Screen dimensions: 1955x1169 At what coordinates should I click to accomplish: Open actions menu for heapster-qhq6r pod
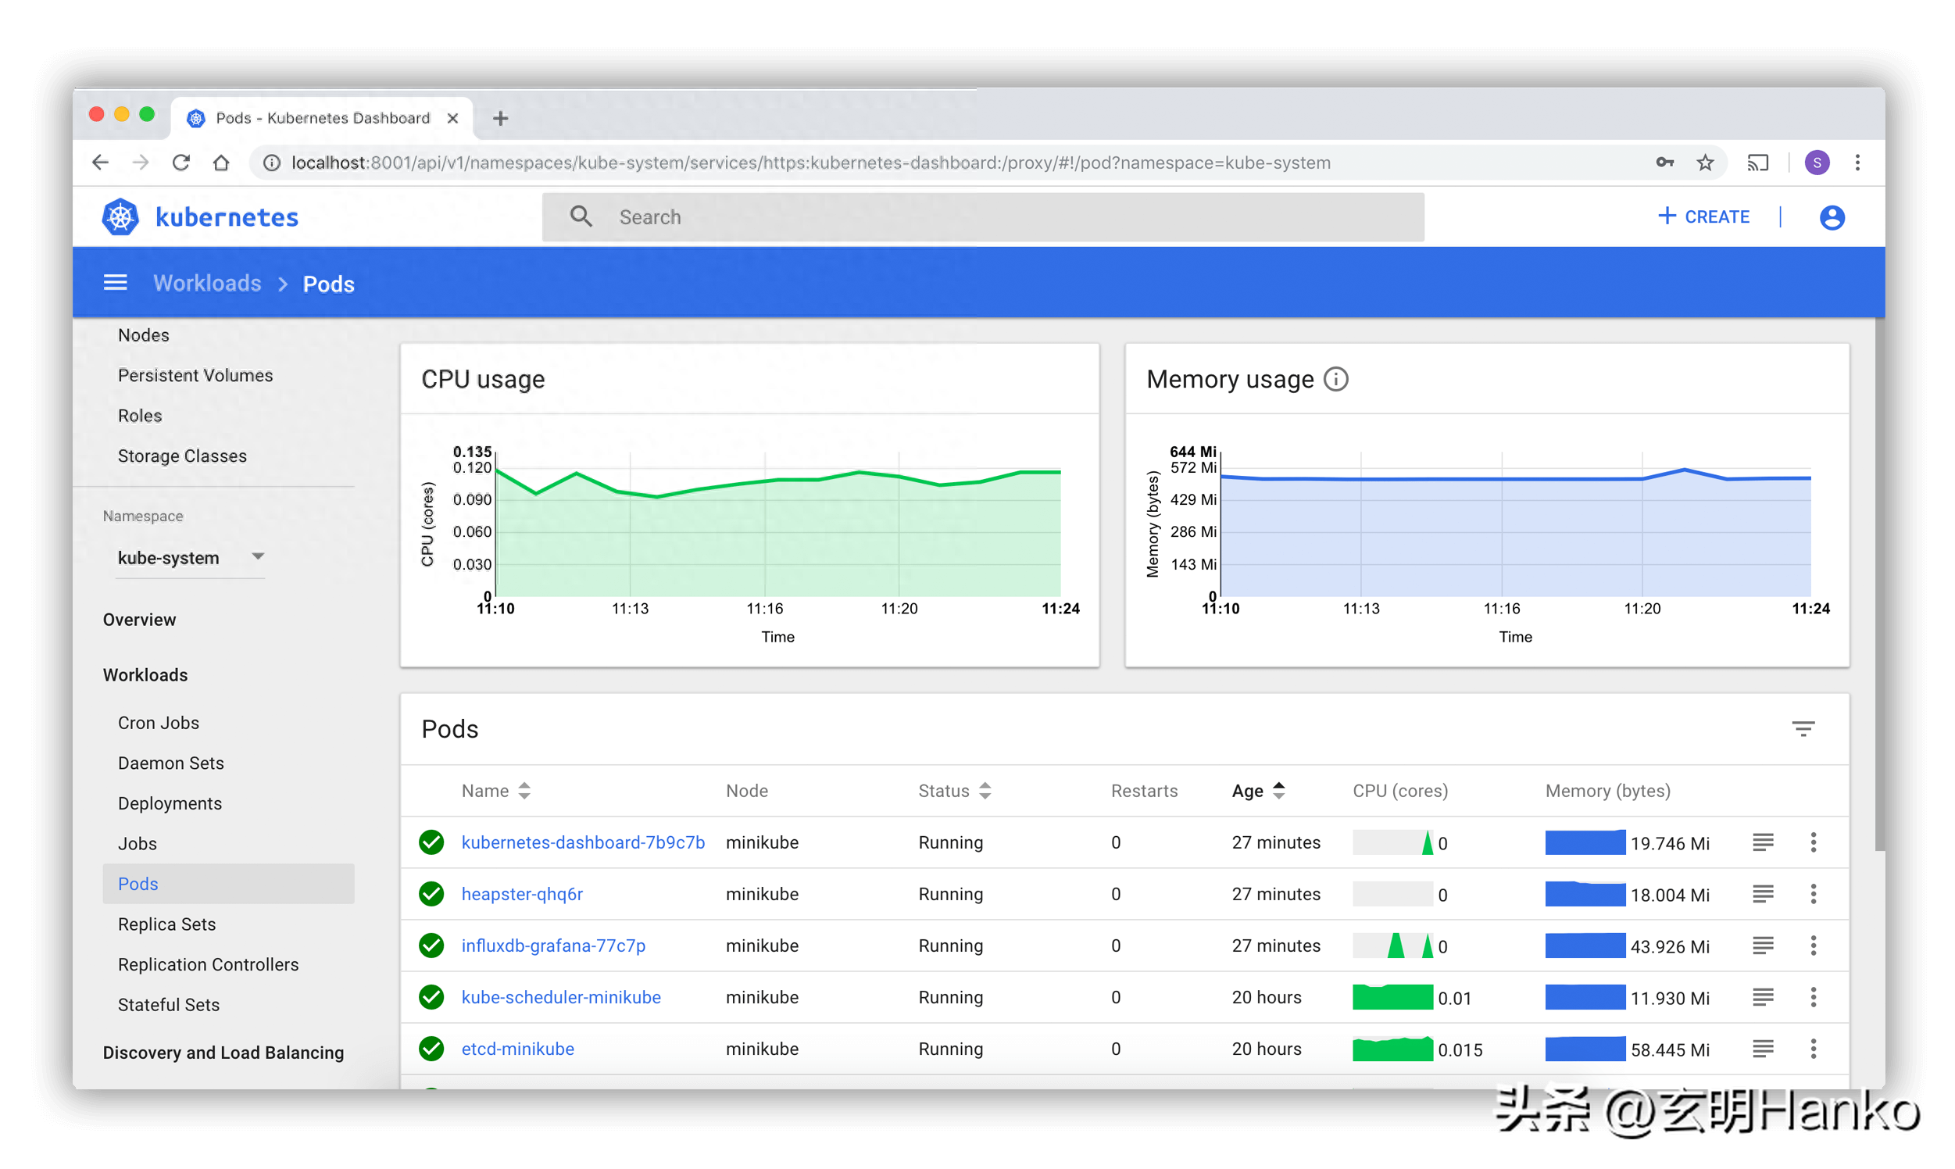(1814, 894)
